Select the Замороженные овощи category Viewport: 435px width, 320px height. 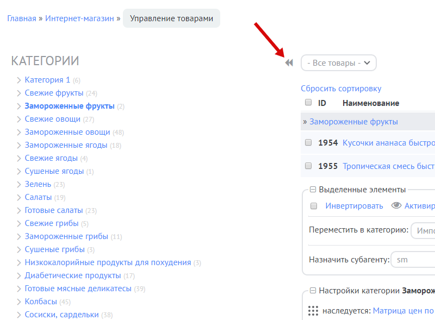tap(67, 132)
